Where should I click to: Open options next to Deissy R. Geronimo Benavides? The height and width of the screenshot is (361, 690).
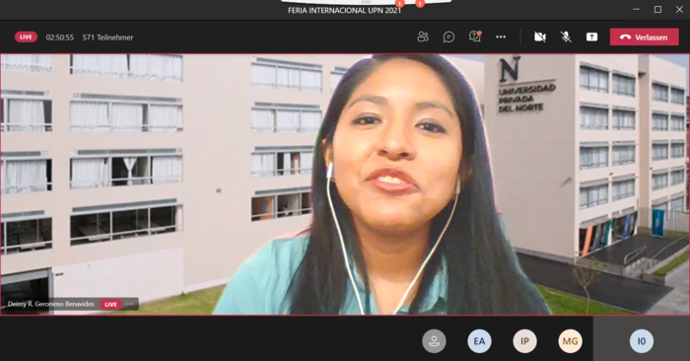pos(130,304)
